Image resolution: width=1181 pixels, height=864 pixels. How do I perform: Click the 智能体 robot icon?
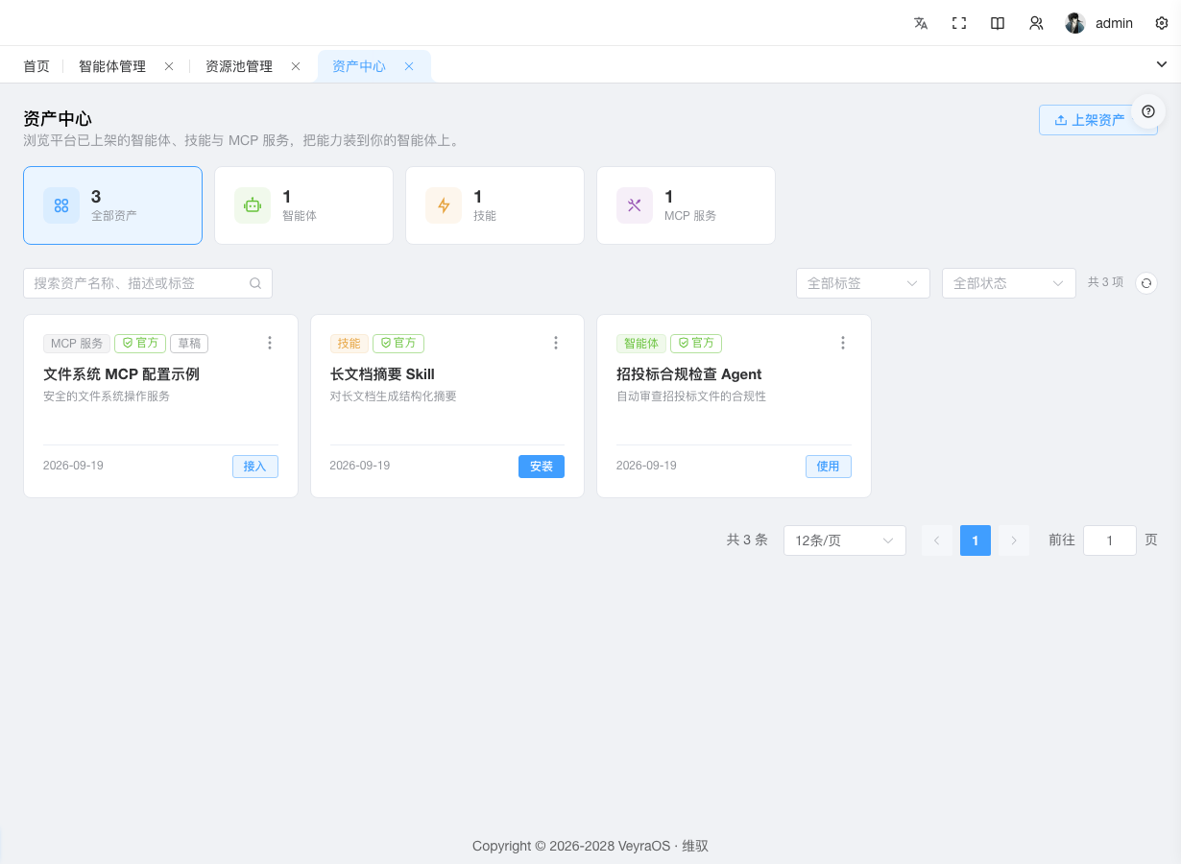[253, 205]
